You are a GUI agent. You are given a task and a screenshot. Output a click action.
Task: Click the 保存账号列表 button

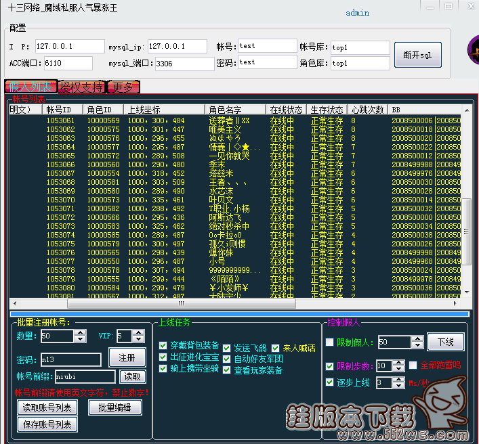47,424
